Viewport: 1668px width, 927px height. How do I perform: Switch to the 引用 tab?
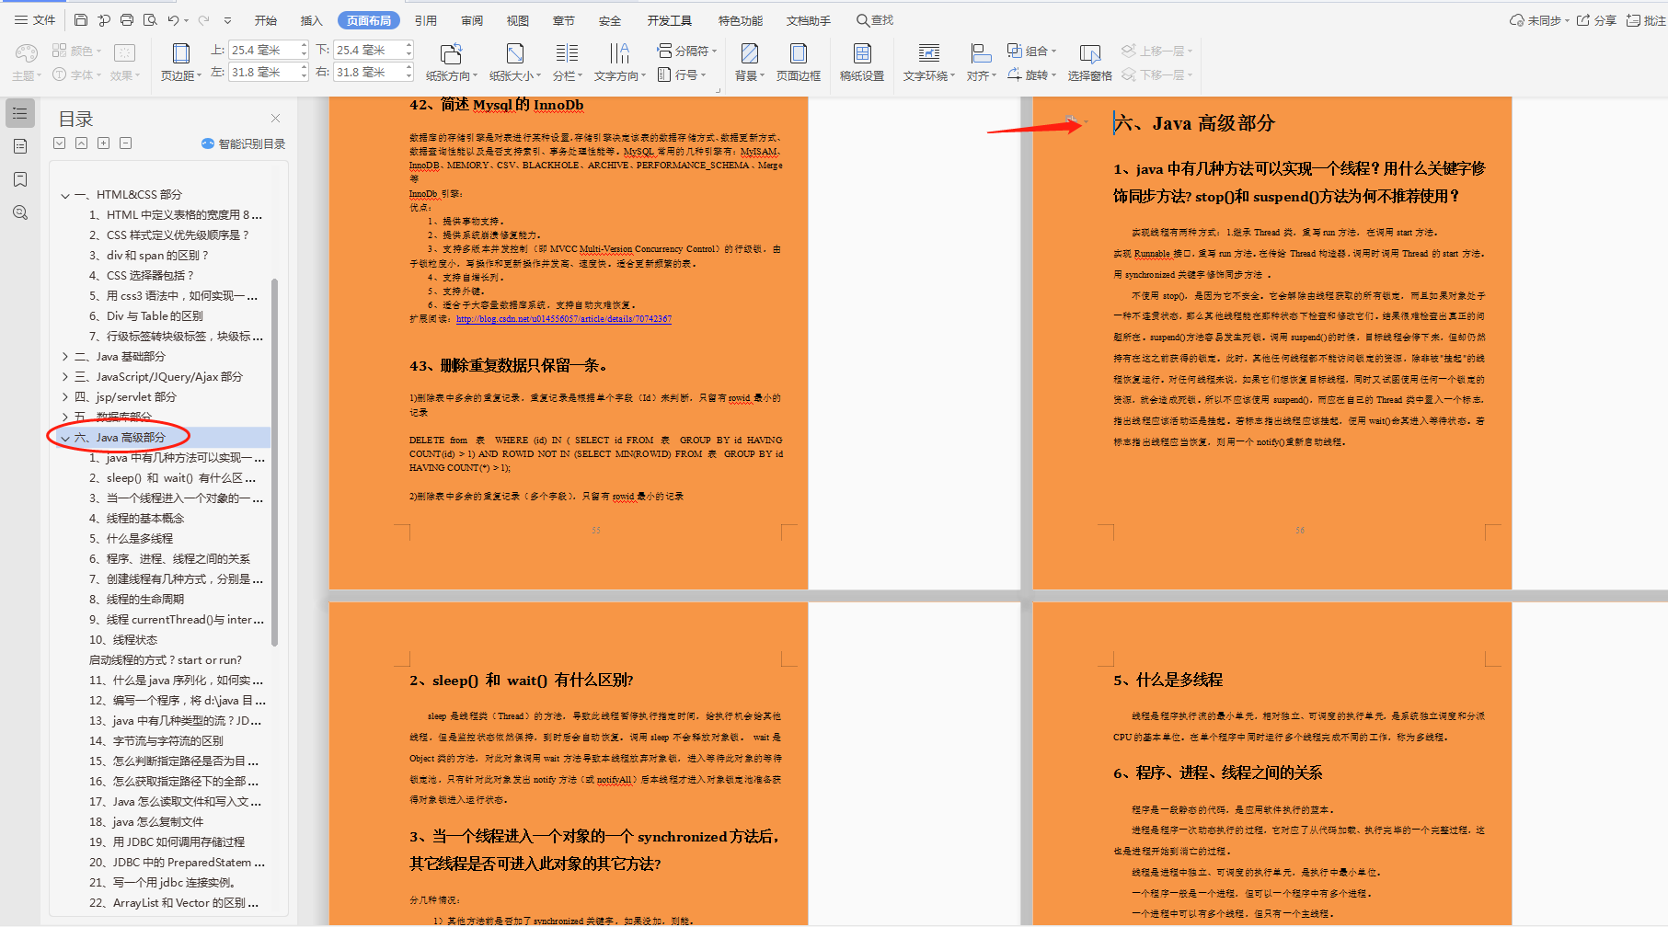coord(425,20)
